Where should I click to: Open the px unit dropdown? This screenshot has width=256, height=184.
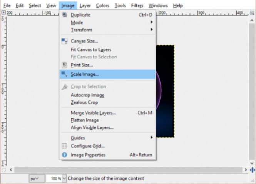tap(37, 179)
